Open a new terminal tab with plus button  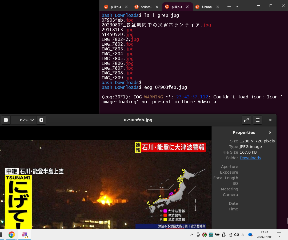tap(229, 6)
